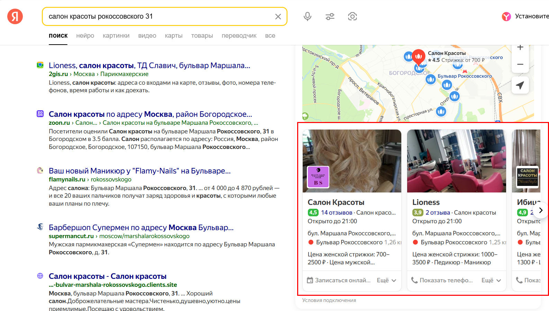The height and width of the screenshot is (311, 549).
Task: Click the 2 отзыва link on Lioness card
Action: pos(438,213)
